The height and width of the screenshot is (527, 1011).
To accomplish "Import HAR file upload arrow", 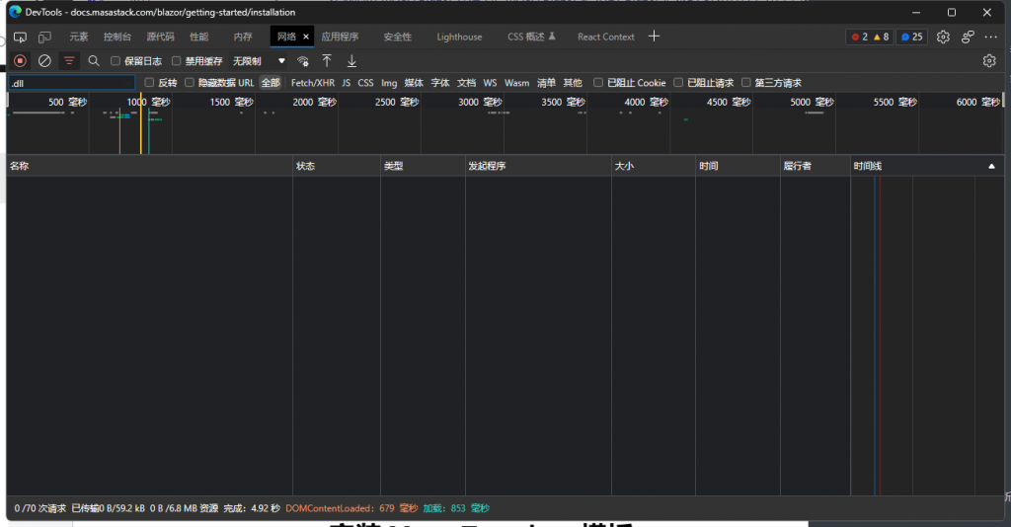I will click(327, 60).
